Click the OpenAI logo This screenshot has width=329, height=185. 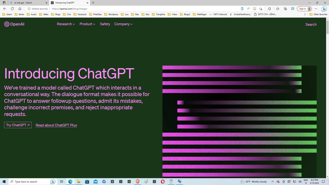click(x=14, y=24)
